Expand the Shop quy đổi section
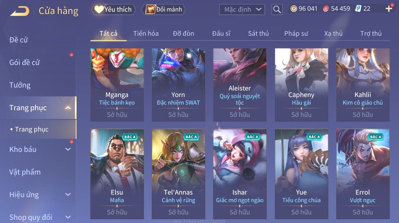This screenshot has height=223, width=399. pyautogui.click(x=68, y=217)
